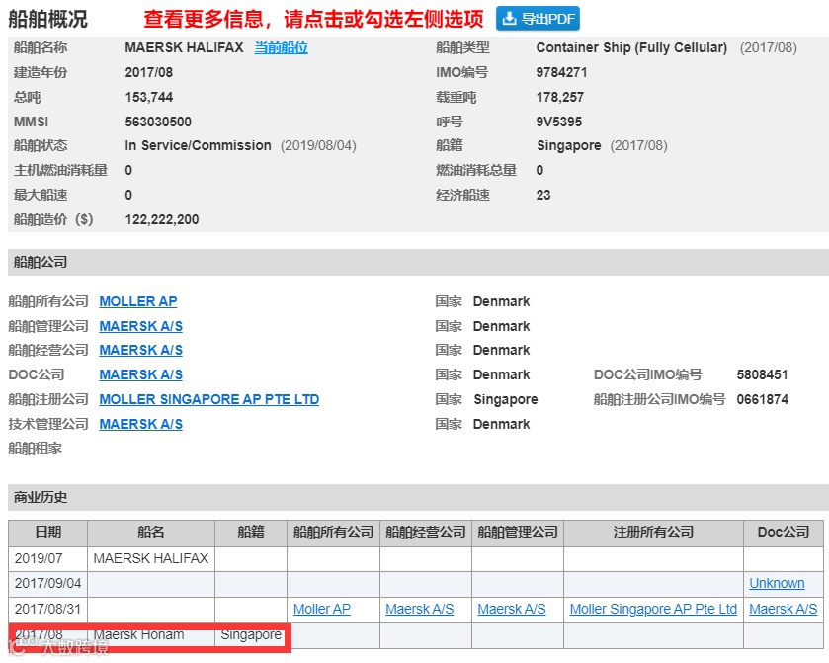Click the Maersk Honam ship name cell

(x=151, y=635)
